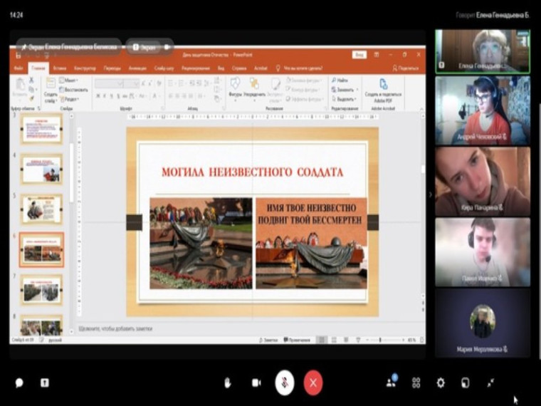Switch to the Анимация ribbon tab
541x406 pixels.
(137, 68)
